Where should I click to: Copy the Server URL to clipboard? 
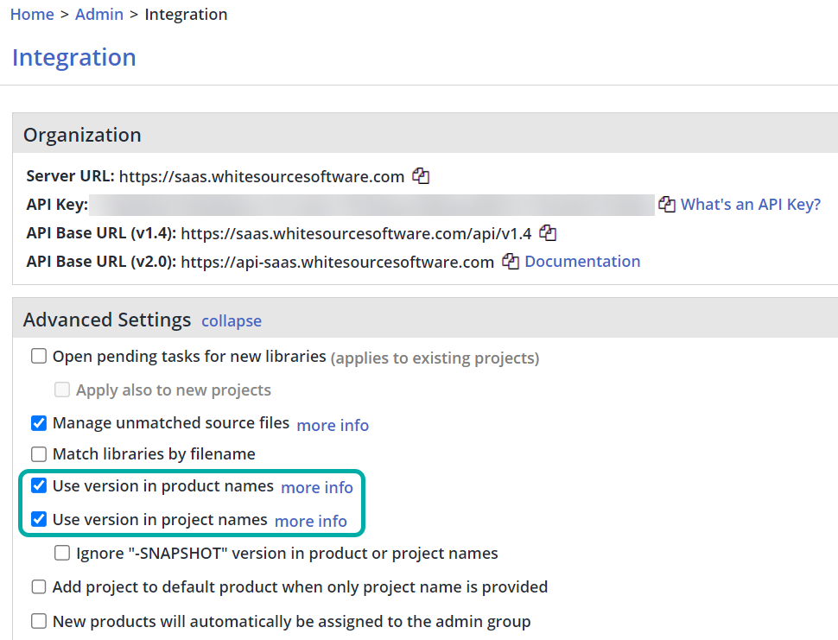click(x=421, y=176)
